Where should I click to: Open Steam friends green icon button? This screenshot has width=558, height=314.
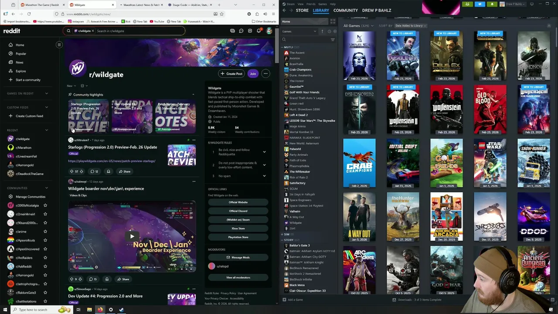pos(467,4)
